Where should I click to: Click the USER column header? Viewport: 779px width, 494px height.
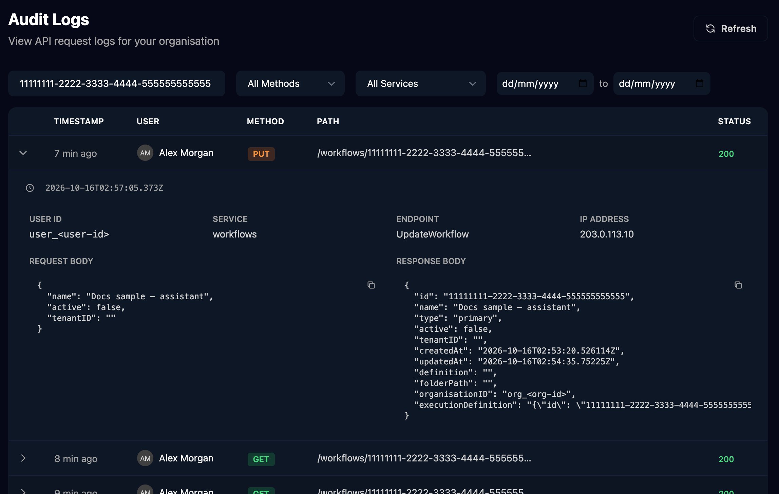pos(148,121)
